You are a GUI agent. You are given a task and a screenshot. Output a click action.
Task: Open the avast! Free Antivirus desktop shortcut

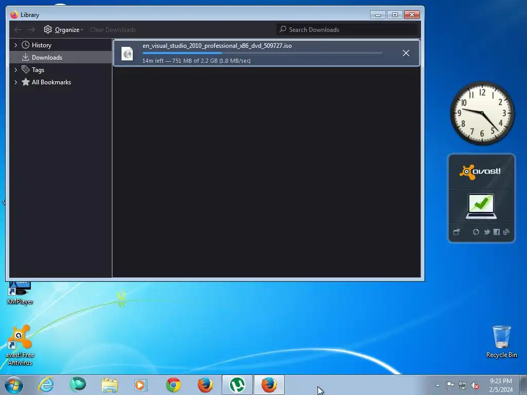[x=20, y=345]
